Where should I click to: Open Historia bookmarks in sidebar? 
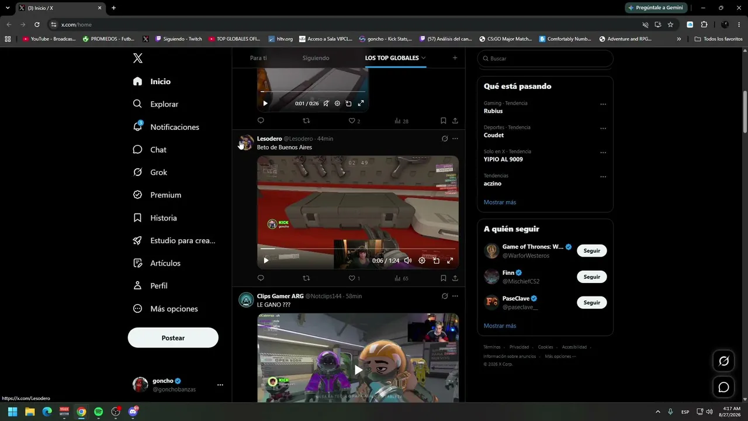(x=155, y=218)
